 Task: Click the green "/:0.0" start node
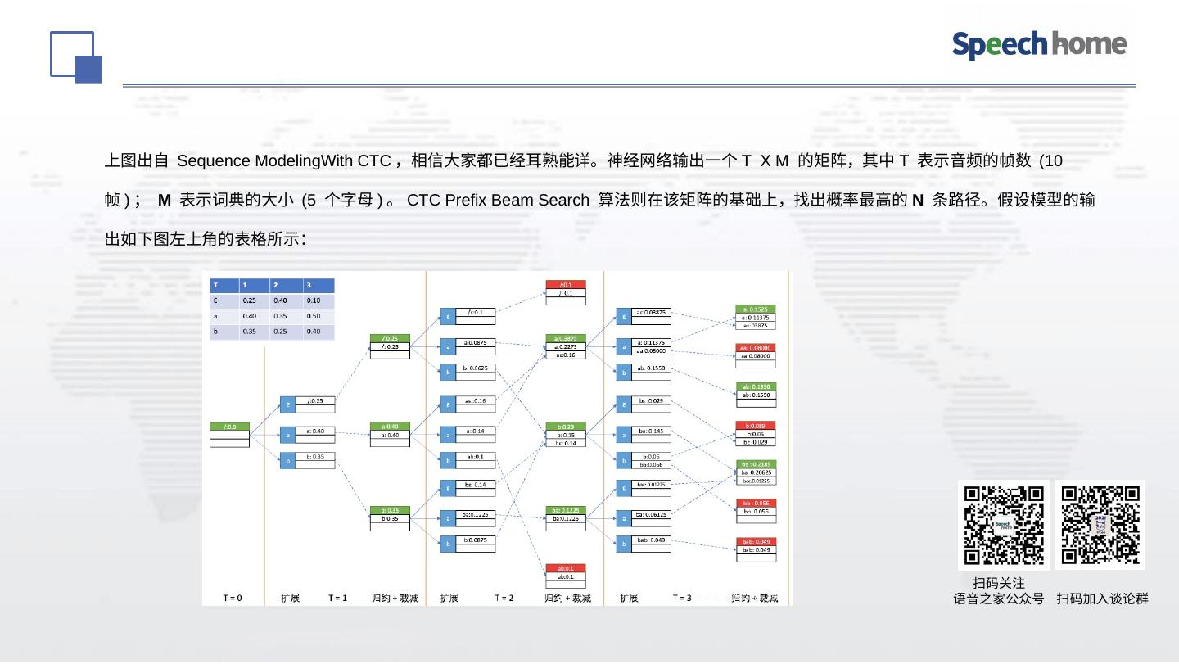(229, 427)
